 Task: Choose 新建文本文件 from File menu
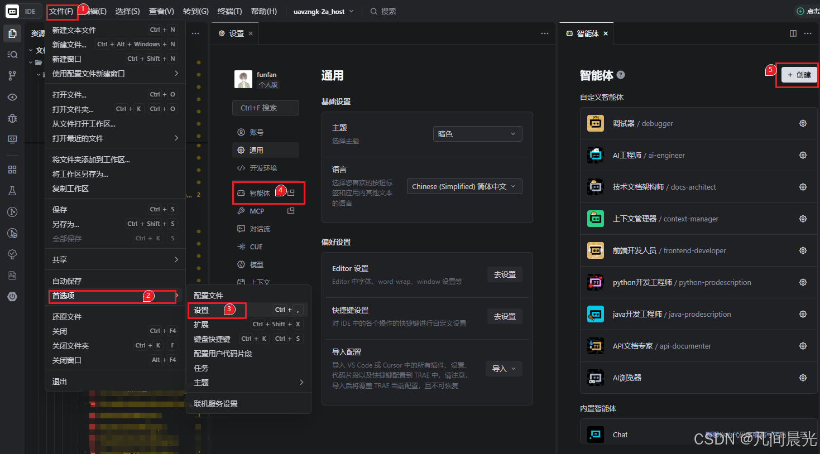(115, 30)
